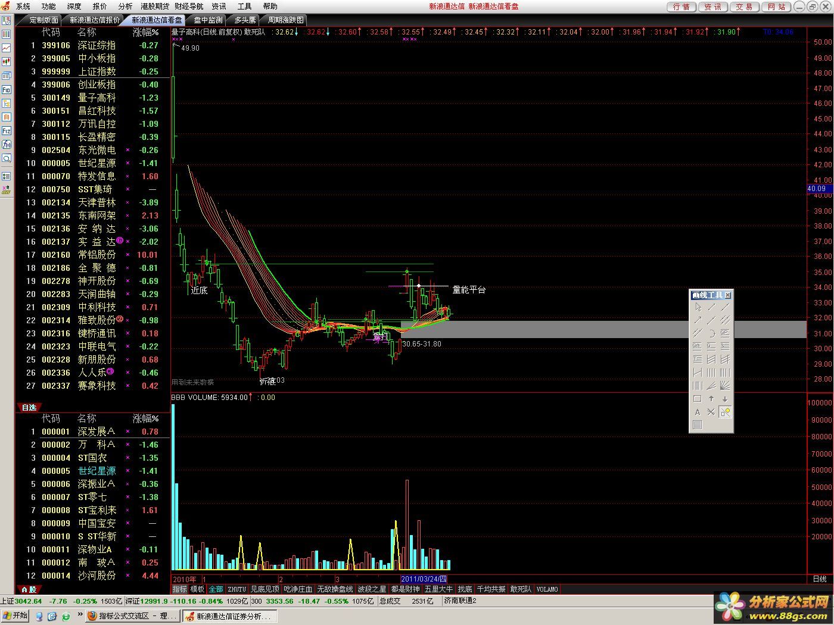Image resolution: width=834 pixels, height=625 pixels.
Task: Select the arrow pointer in drawing tools palette
Action: point(698,307)
